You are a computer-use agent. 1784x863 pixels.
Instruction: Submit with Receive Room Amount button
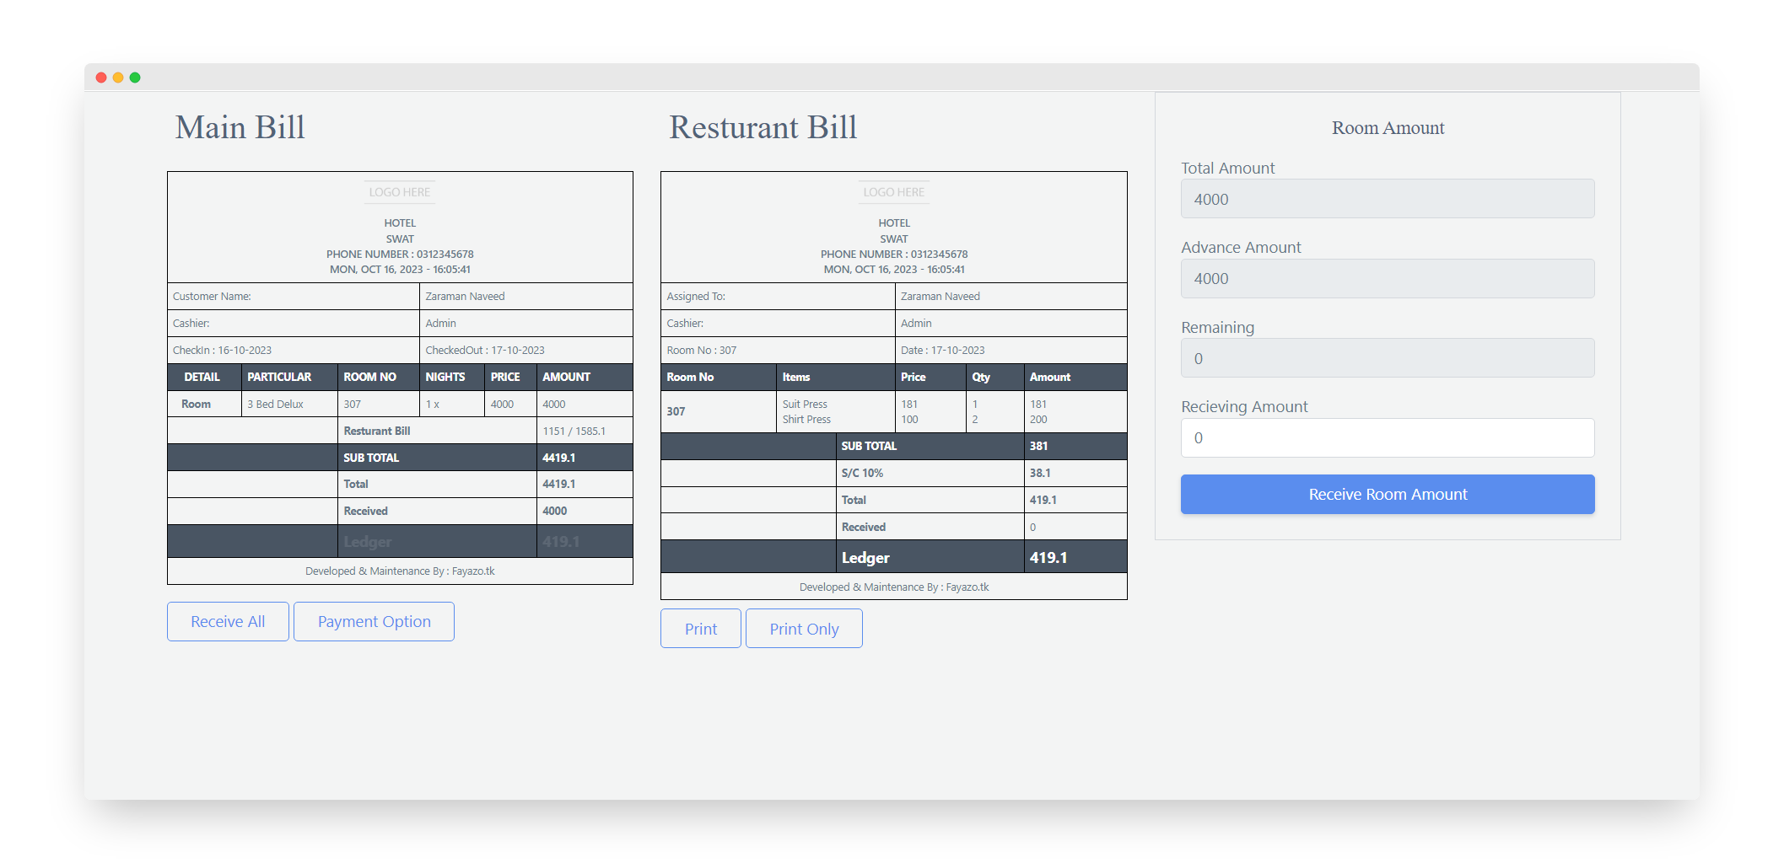pos(1387,495)
